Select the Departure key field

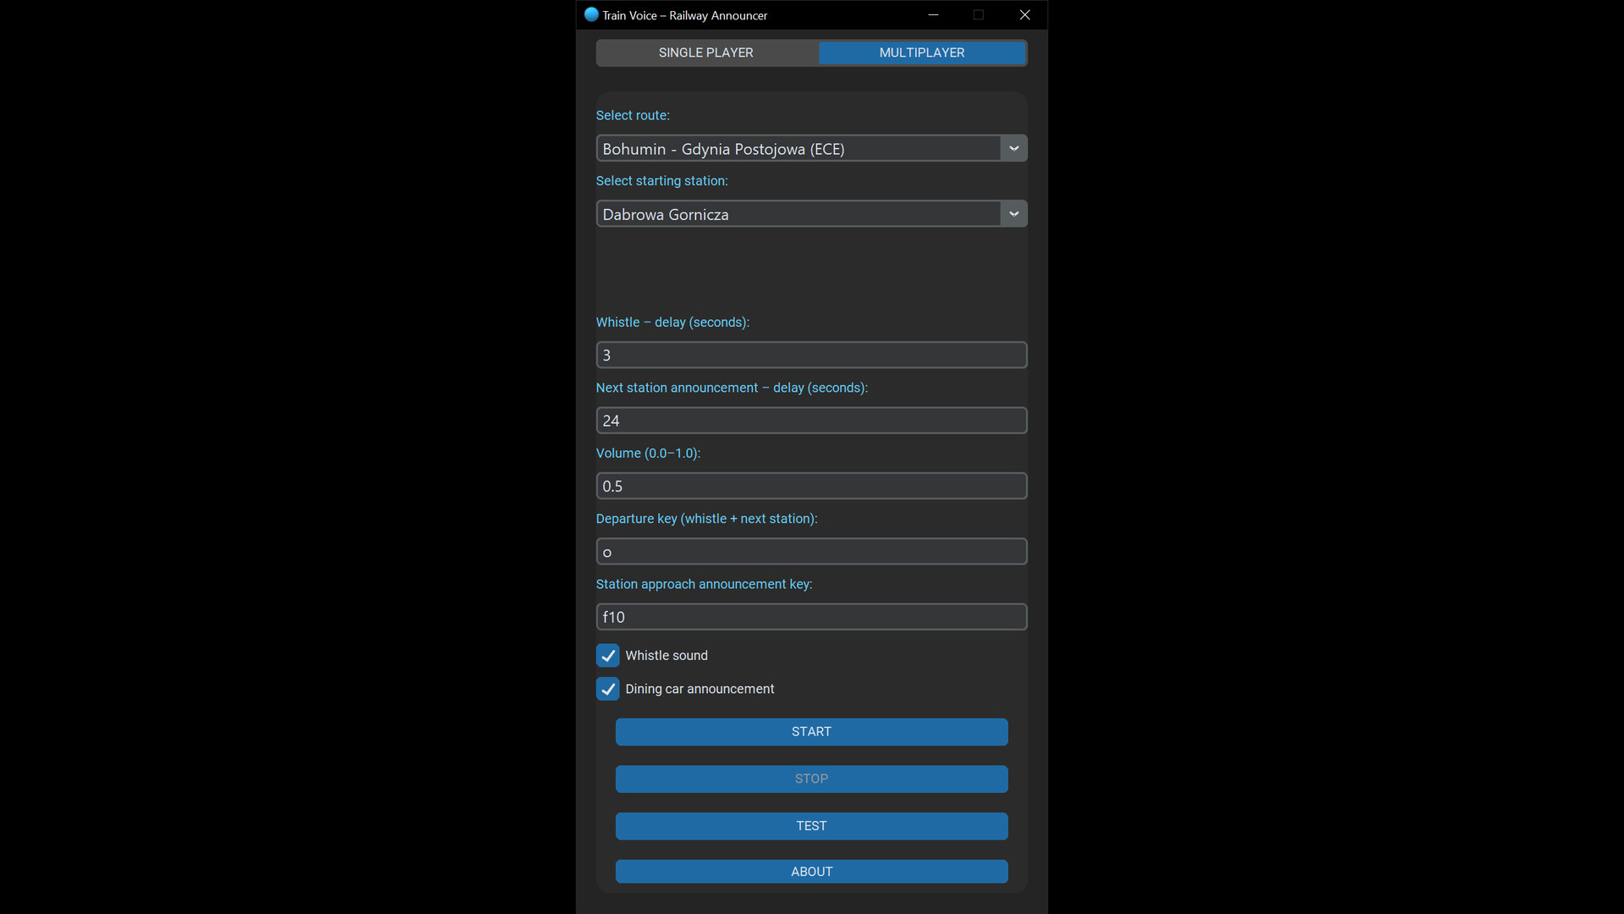coord(811,552)
